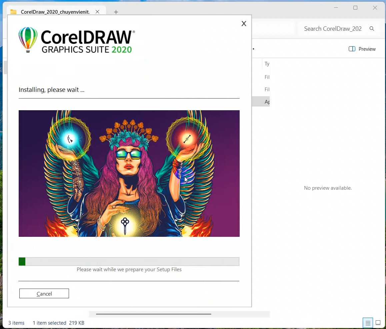Click the Preview pane split-window icon
This screenshot has width=386, height=329.
click(x=352, y=49)
